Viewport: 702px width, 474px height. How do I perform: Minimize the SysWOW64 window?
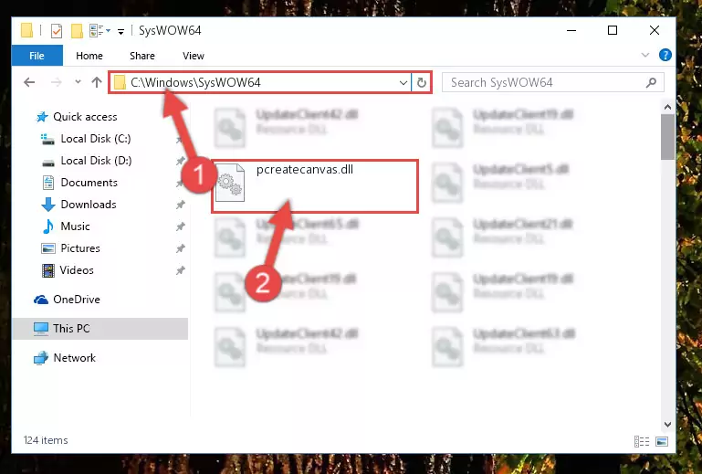[571, 30]
